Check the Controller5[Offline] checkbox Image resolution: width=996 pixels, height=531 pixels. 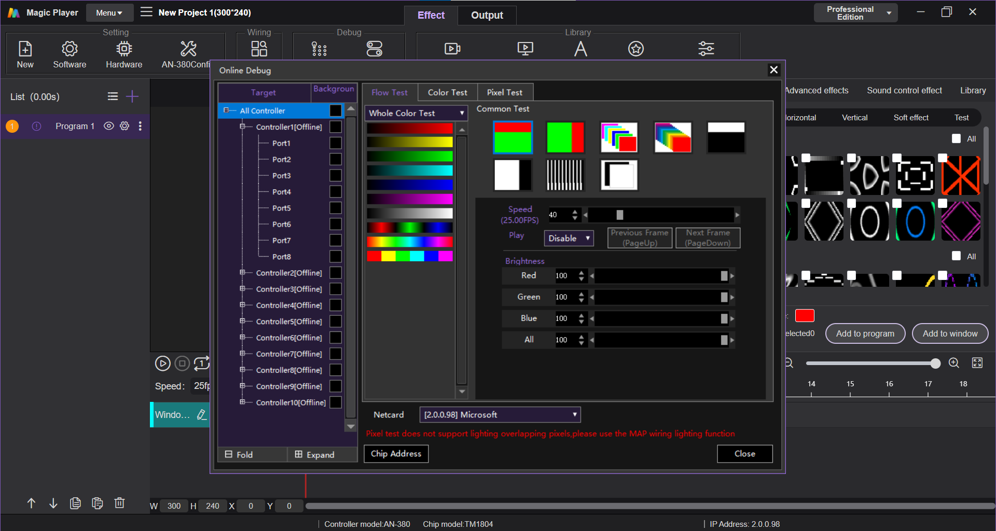336,322
